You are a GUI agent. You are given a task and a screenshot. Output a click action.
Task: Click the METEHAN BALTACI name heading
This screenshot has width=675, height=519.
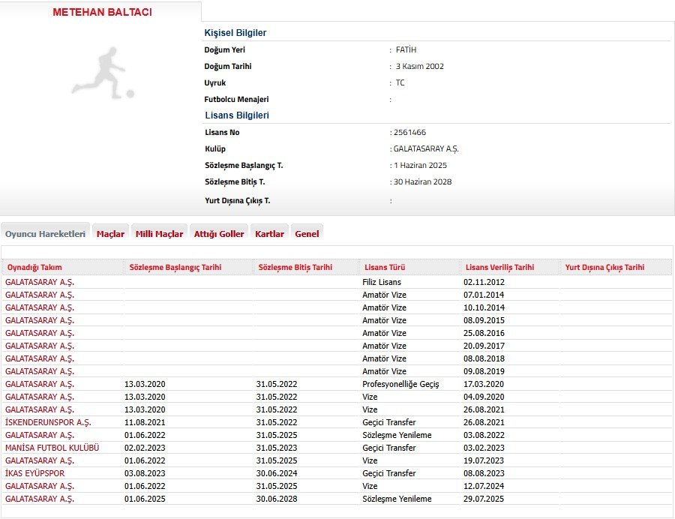coord(102,13)
